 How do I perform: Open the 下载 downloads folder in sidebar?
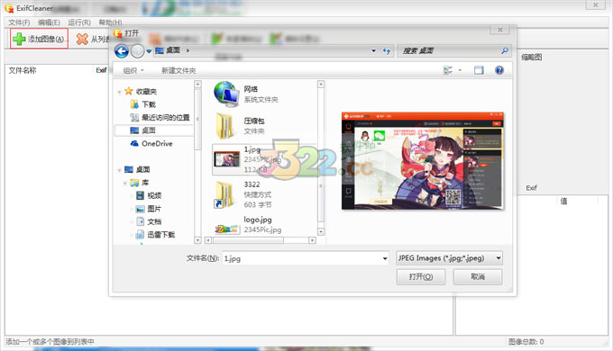[x=143, y=104]
